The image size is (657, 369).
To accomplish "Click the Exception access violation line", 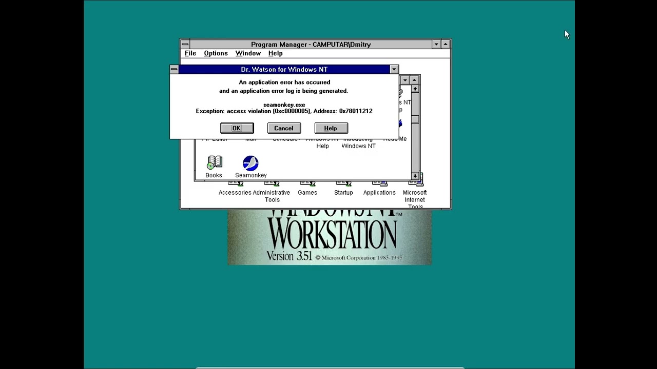I will pos(284,111).
